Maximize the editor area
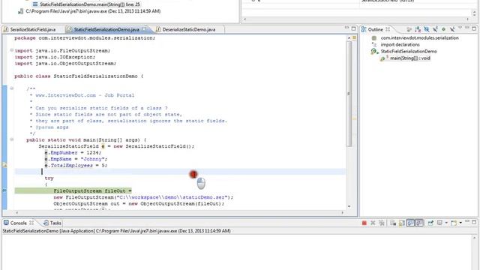The height and width of the screenshot is (270, 480). (x=353, y=28)
